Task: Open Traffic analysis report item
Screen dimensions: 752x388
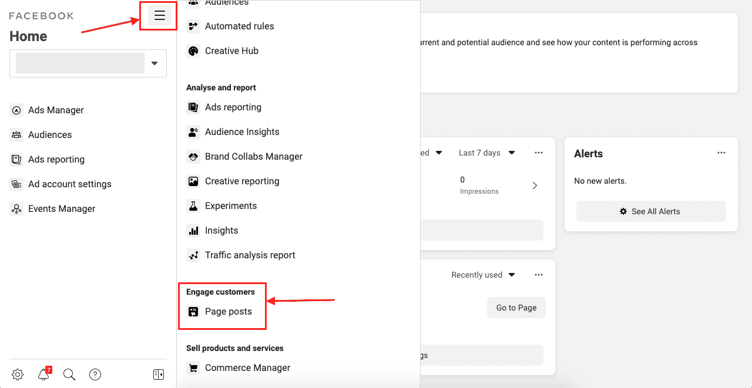Action: pyautogui.click(x=250, y=255)
